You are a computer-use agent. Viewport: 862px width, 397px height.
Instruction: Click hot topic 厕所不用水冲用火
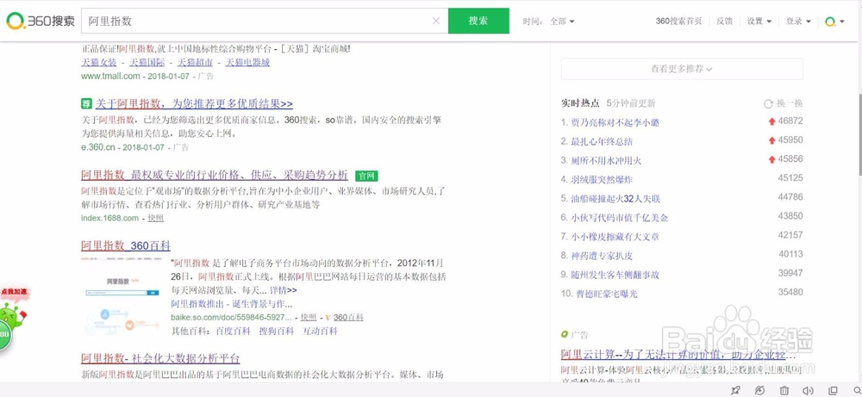pyautogui.click(x=606, y=161)
